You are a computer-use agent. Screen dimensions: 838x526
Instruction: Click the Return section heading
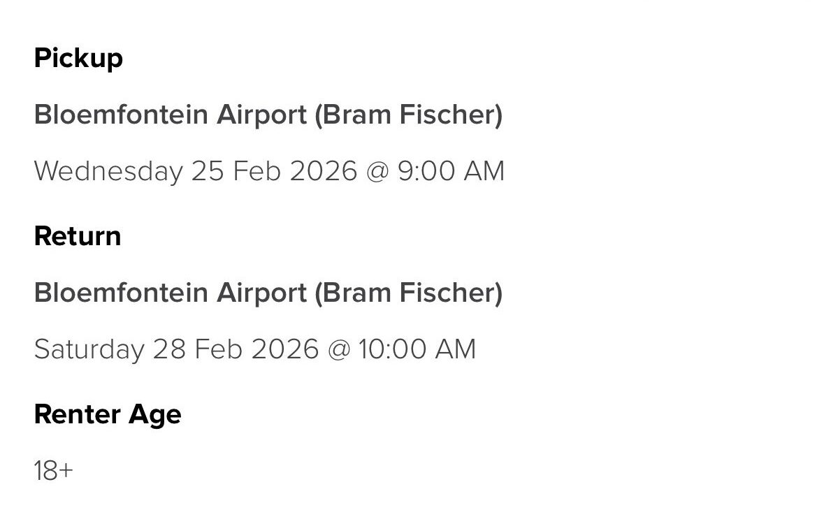coord(78,236)
